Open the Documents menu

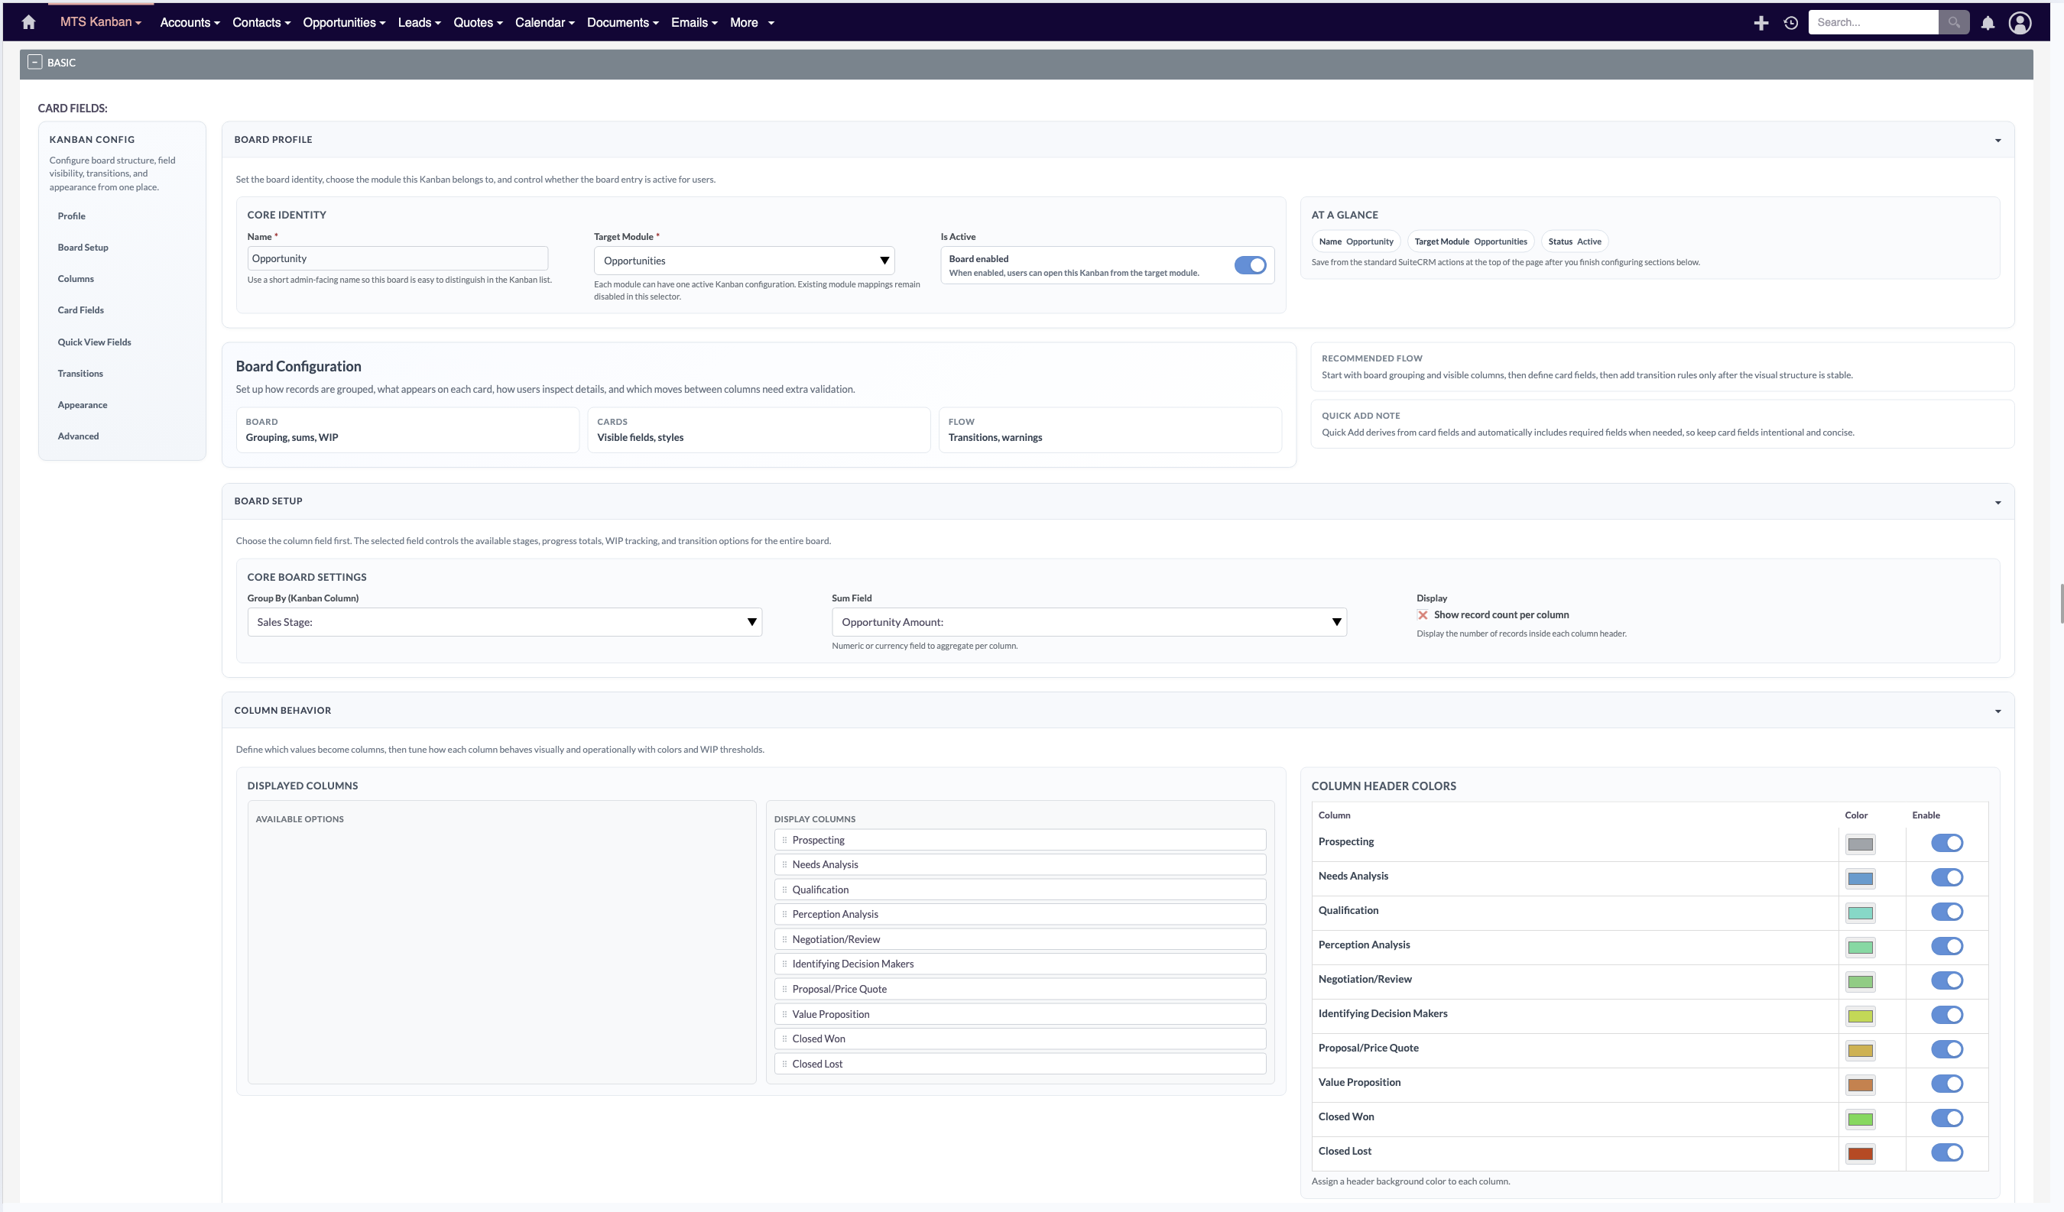(622, 23)
